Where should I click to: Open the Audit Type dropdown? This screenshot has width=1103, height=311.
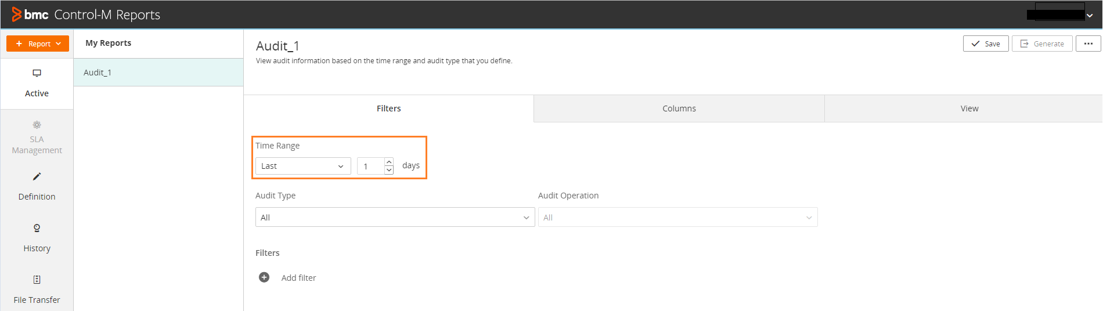click(395, 218)
